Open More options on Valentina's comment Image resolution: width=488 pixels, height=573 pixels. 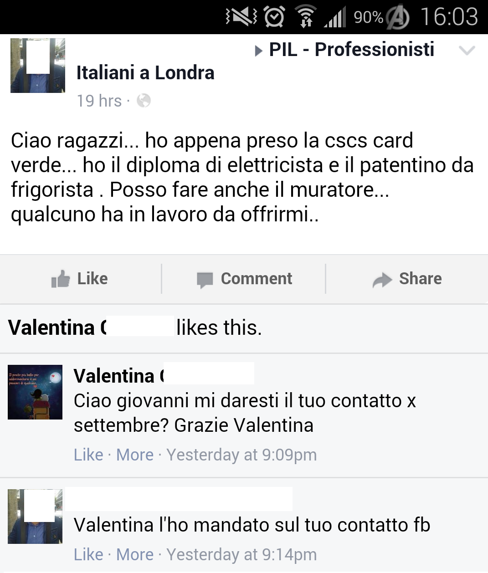135,455
